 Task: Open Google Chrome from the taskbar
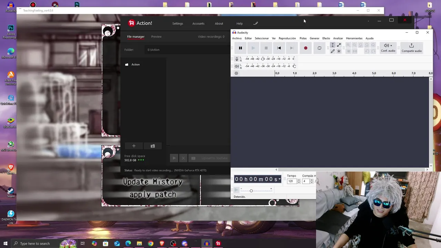[151, 244]
